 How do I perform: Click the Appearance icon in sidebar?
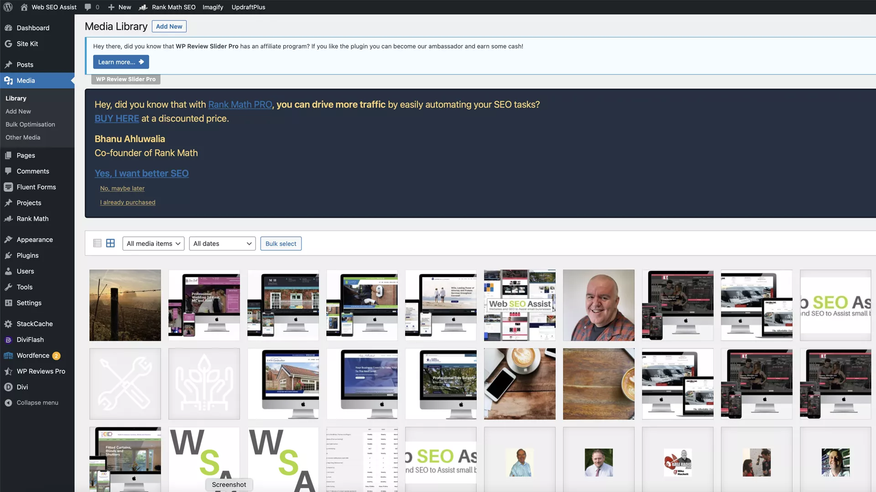coord(8,239)
